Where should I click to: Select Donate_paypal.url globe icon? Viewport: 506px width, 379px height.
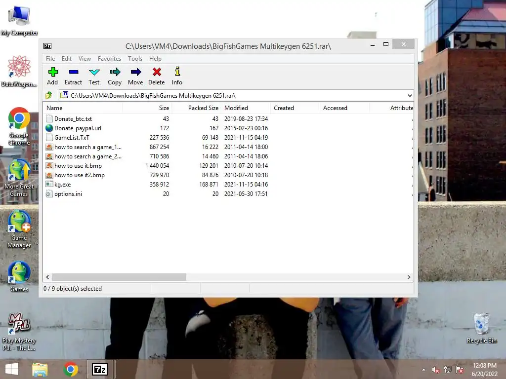49,128
